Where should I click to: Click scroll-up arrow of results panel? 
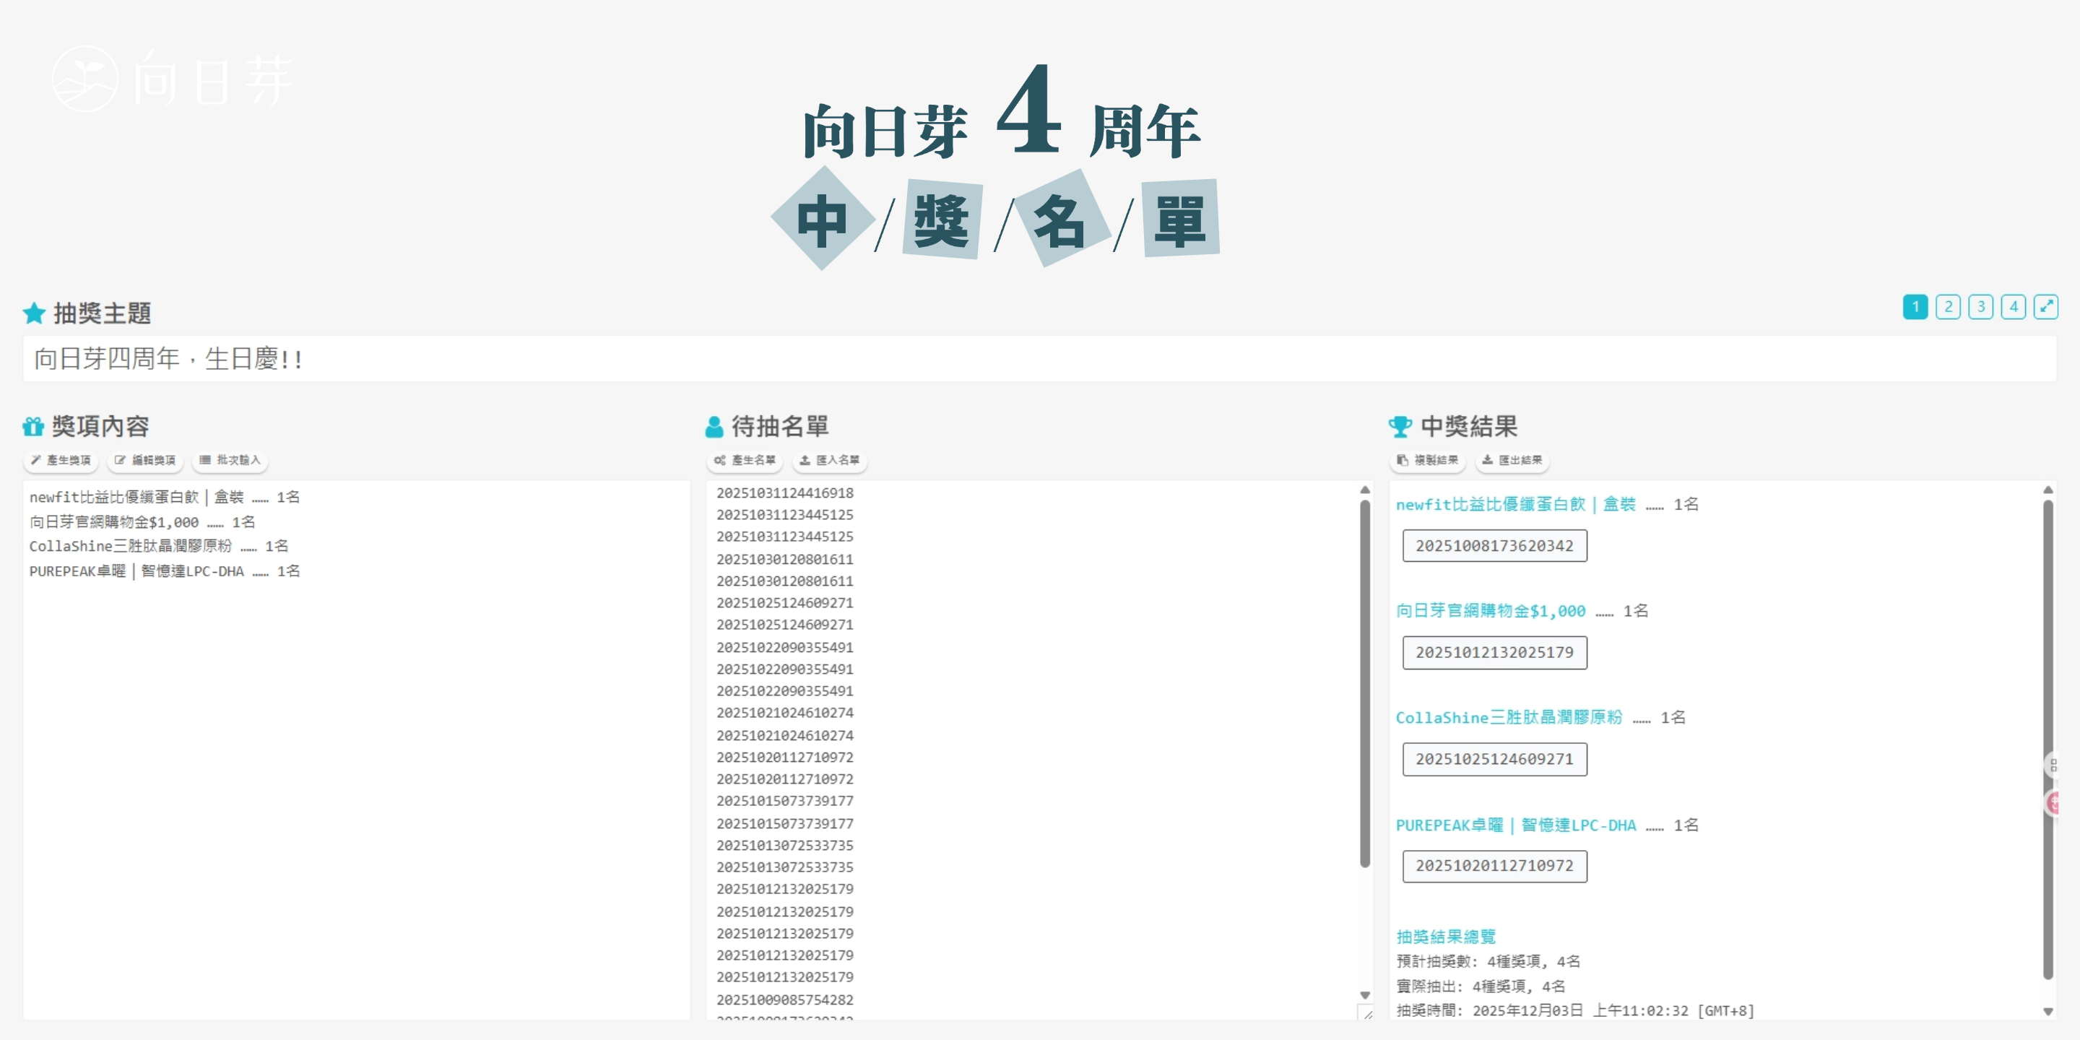pos(2047,490)
